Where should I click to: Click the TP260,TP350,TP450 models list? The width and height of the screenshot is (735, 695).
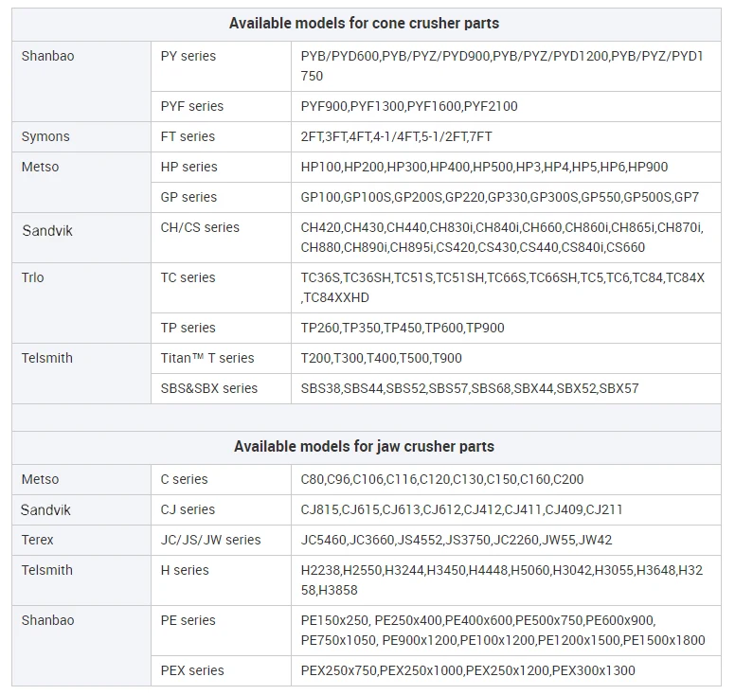point(403,328)
